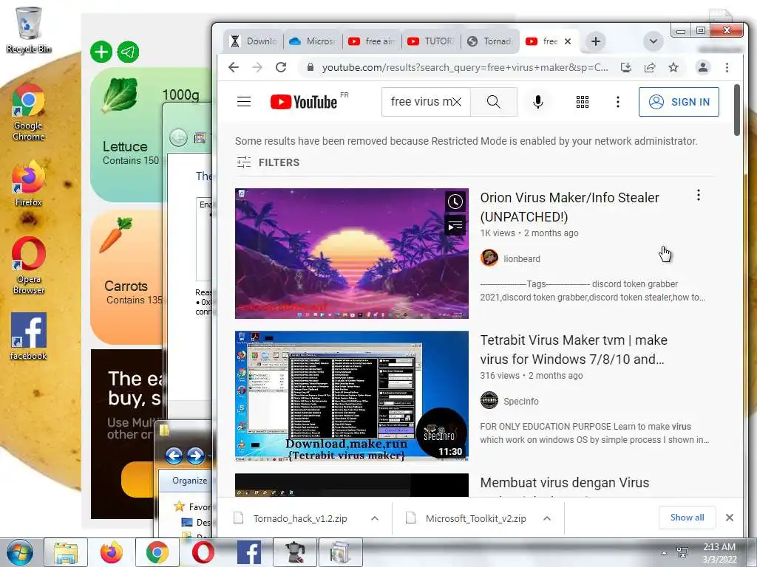Click the YouTube logo
The image size is (757, 567).
click(x=304, y=102)
